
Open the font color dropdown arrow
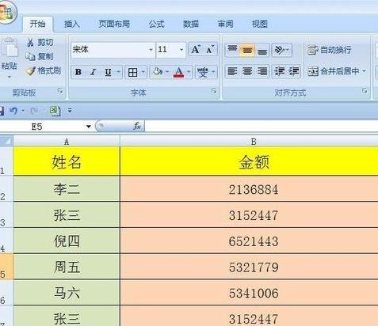tap(189, 71)
